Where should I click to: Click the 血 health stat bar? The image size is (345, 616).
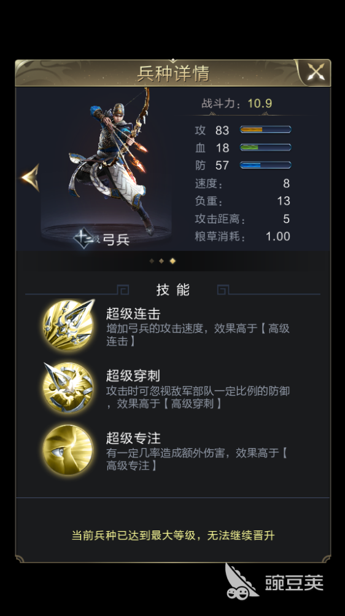pyautogui.click(x=265, y=148)
